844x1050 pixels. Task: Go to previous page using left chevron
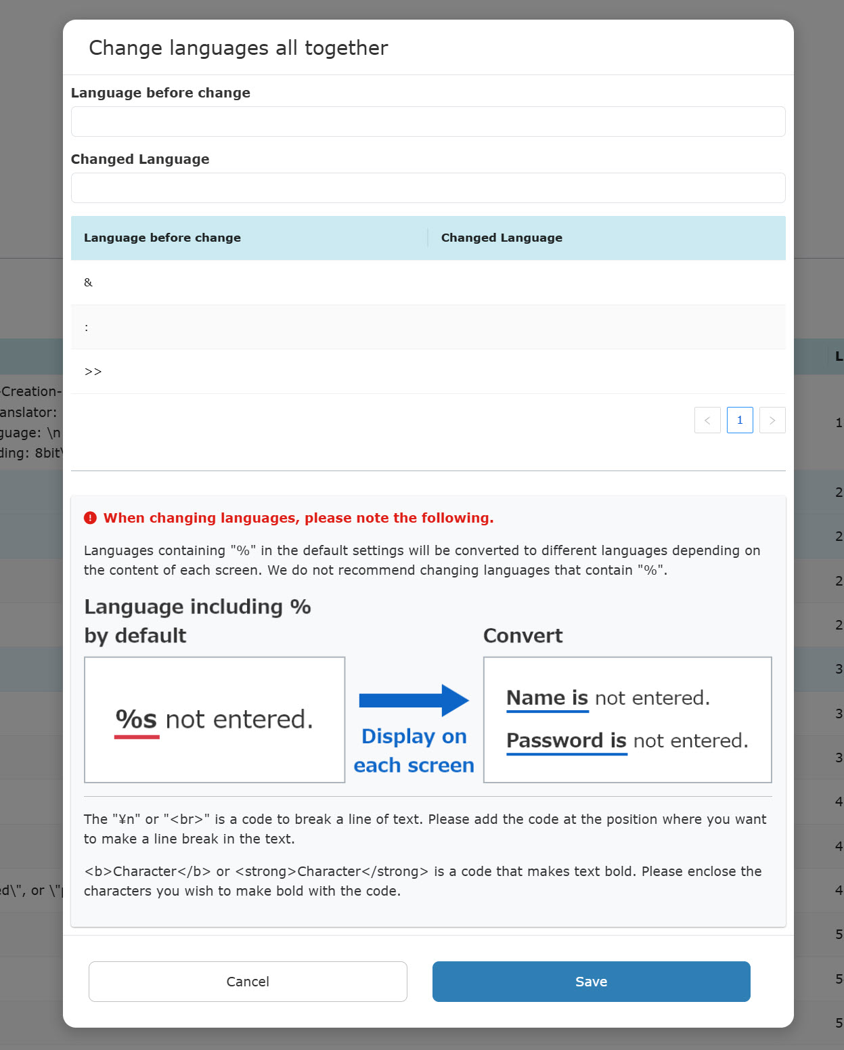(707, 420)
